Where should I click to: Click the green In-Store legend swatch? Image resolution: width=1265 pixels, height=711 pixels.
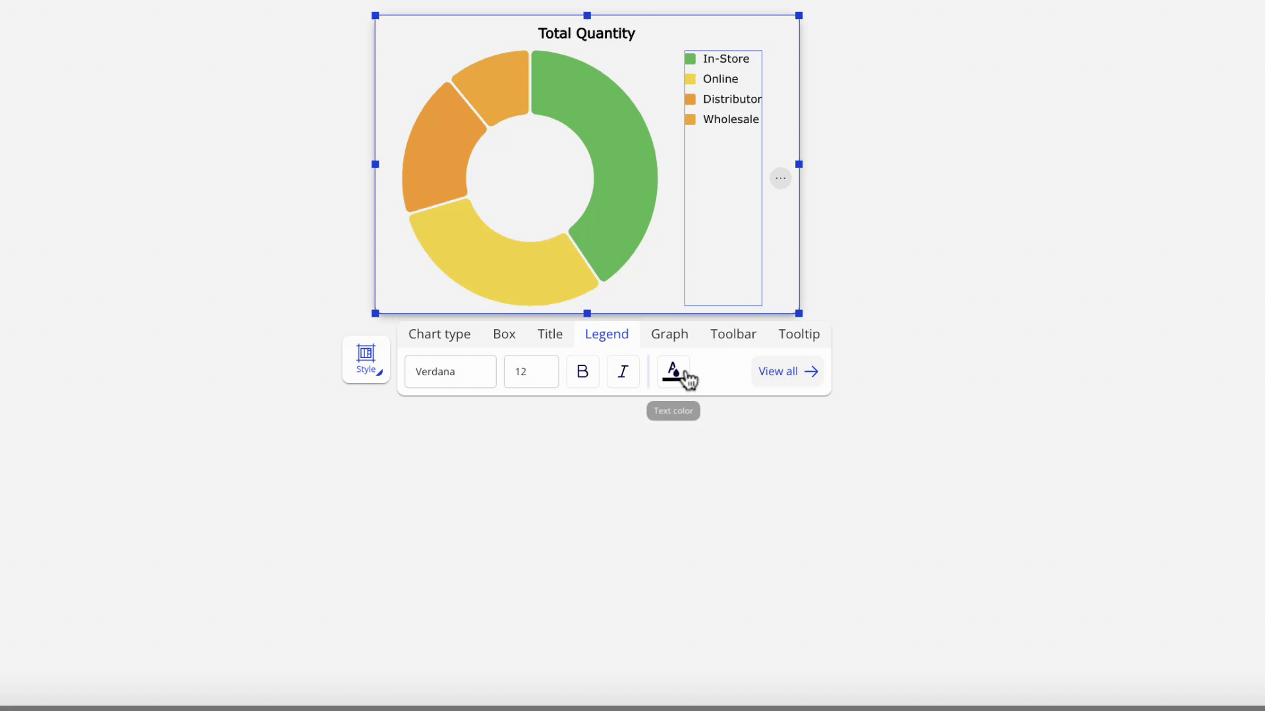pos(690,59)
